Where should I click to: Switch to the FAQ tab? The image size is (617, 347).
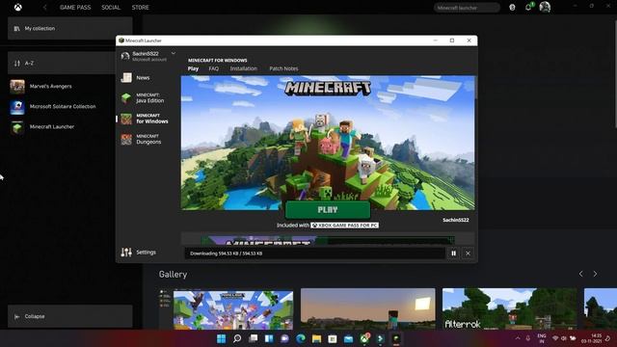pos(214,68)
